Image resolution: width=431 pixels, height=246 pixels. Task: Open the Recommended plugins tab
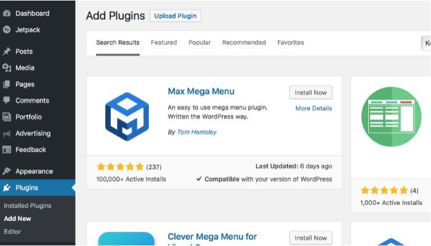[x=244, y=42]
